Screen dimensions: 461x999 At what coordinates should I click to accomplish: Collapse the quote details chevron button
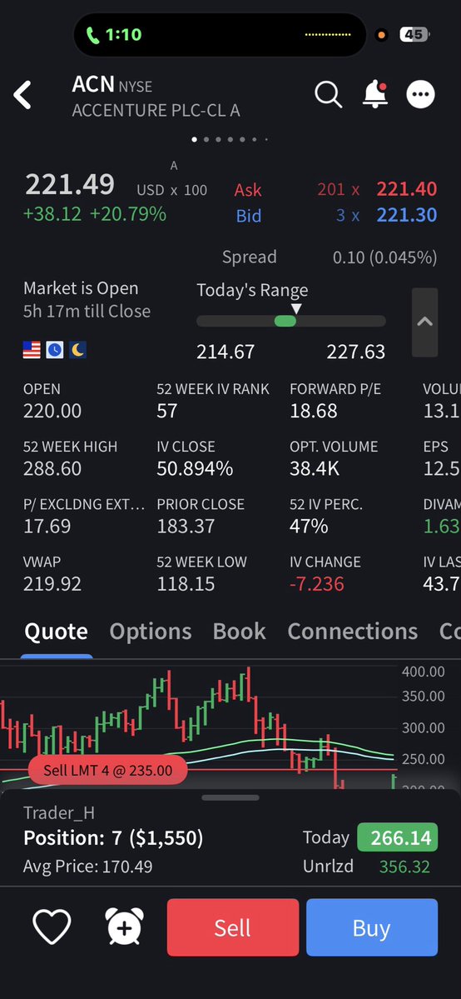(x=424, y=322)
